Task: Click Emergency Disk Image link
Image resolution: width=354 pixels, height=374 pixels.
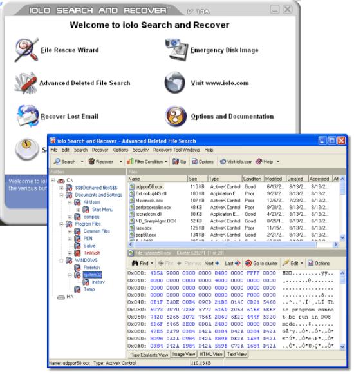Action: [x=224, y=50]
